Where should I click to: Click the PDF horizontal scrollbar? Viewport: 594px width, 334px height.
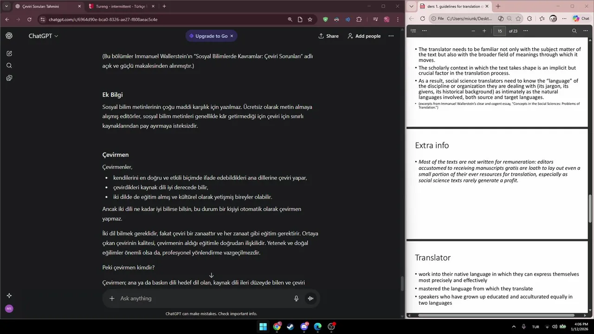pos(495,315)
